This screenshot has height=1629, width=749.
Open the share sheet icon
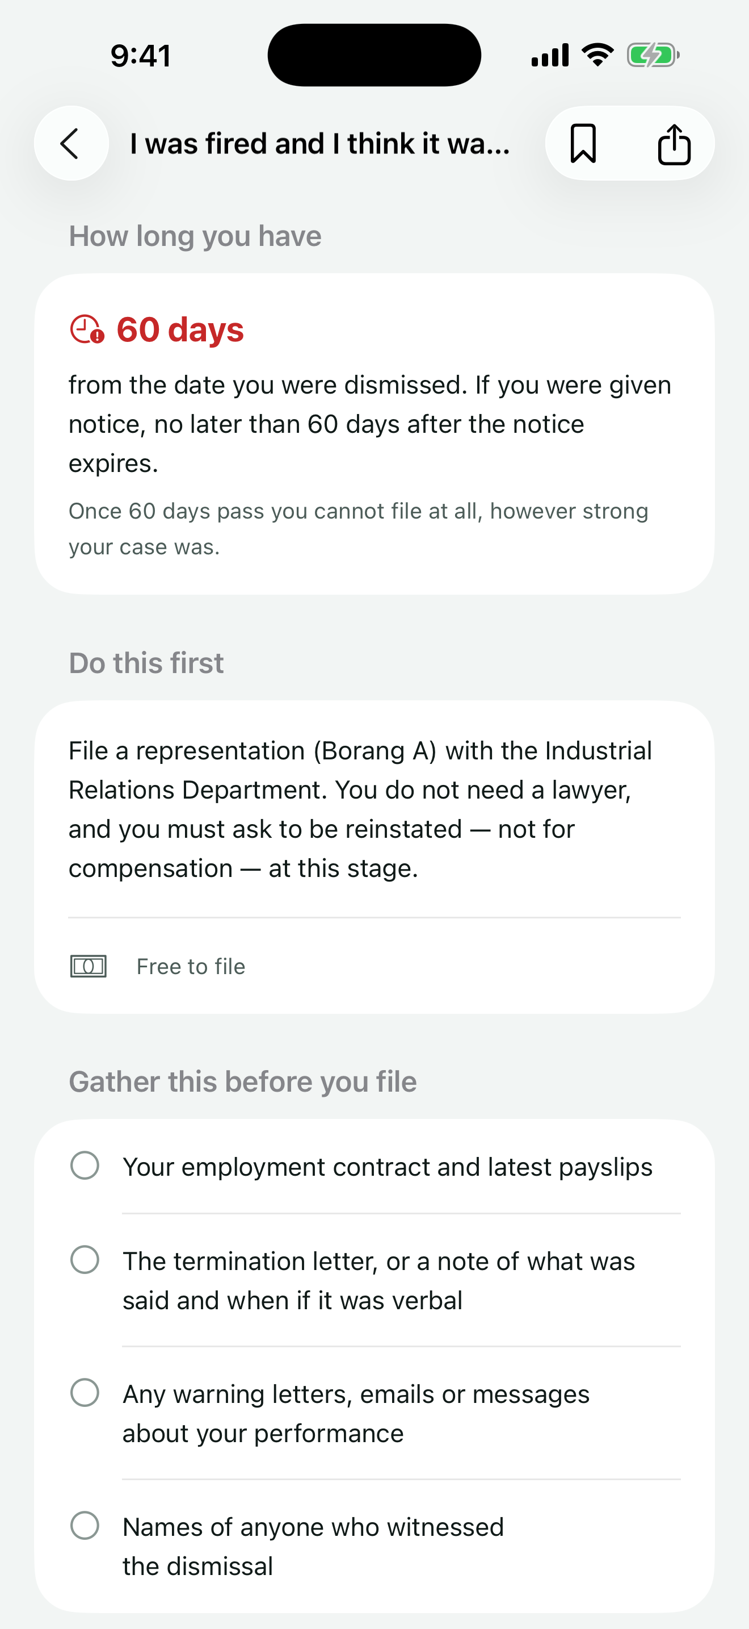(x=674, y=144)
